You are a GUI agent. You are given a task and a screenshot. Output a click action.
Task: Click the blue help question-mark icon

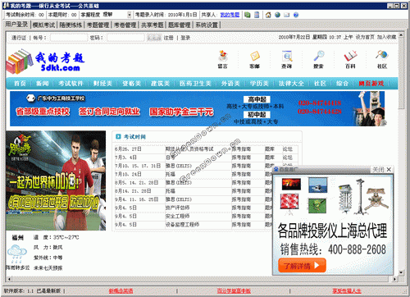tap(296, 15)
